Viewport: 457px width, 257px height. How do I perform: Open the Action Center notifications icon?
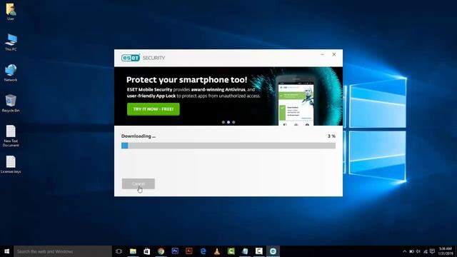point(432,251)
